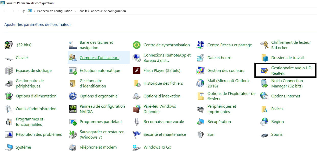
Task: Click Tous les Panneaux de configuration breadcrumb
Action: click(102, 11)
